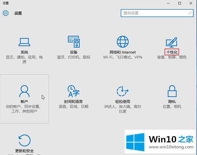The width and height of the screenshot is (197, 155).
Task: Open the 更新和安全 refresh arrow icon
Action: (25, 140)
